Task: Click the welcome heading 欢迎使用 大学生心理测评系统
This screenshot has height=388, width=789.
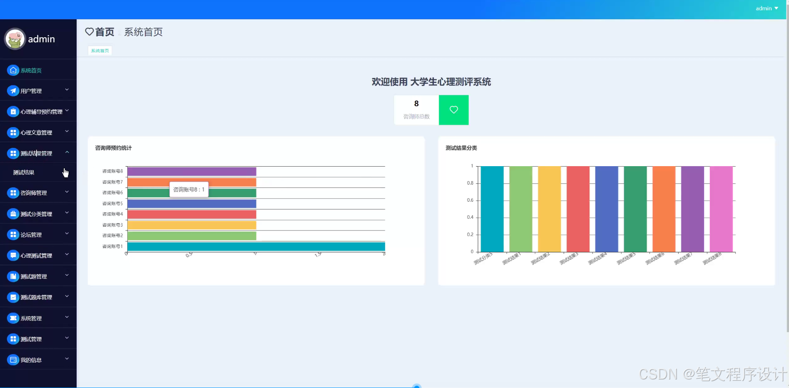Action: tap(431, 82)
